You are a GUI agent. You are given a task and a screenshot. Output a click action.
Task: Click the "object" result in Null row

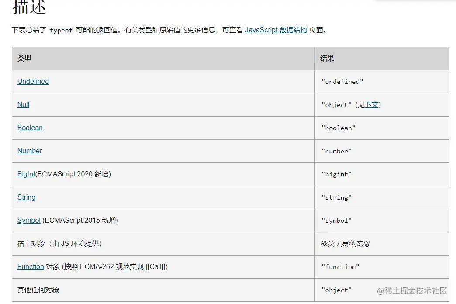[336, 105]
